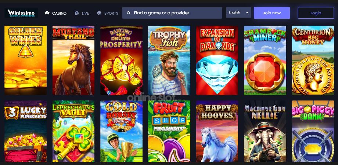
Task: Click the search magnifier icon
Action: point(129,13)
